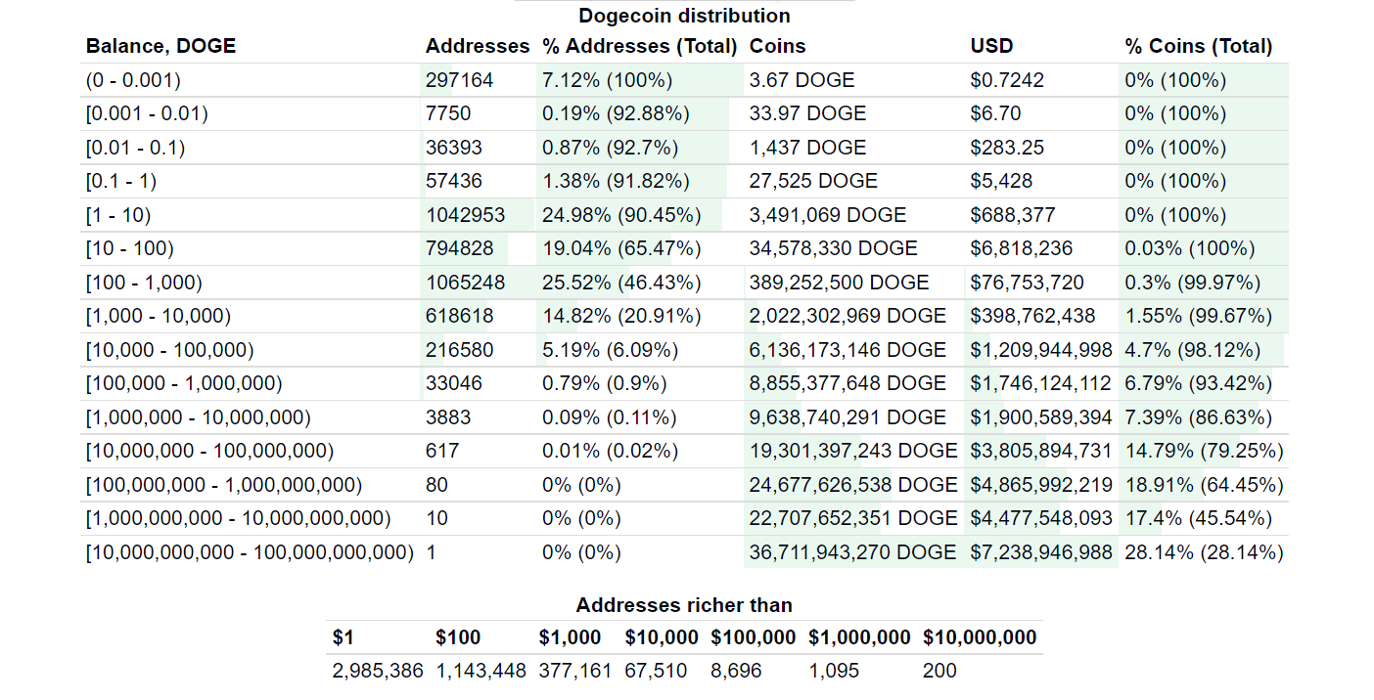Select the 'USD' column header

992,46
